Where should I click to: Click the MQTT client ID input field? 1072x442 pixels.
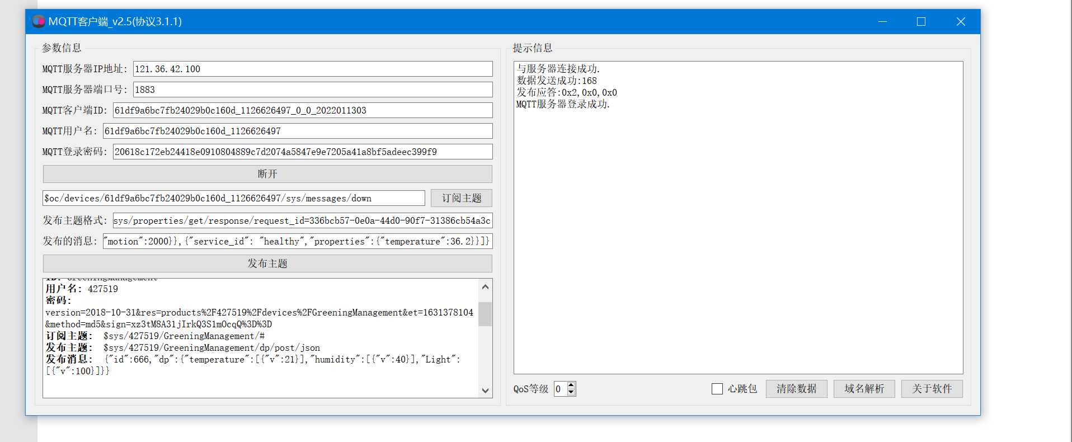tap(303, 110)
